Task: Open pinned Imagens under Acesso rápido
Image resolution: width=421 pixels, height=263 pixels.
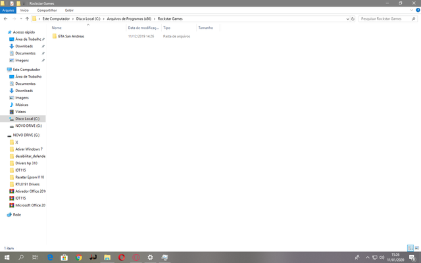Action: tap(22, 60)
